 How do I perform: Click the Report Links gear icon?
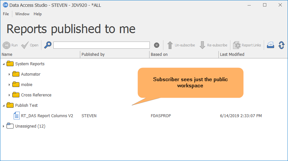pos(237,45)
